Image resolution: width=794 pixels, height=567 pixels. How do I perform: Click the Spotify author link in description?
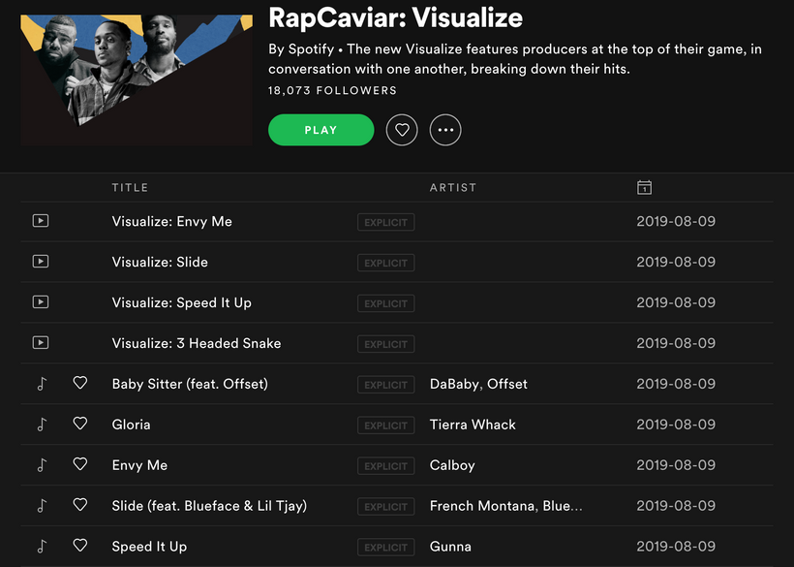(311, 49)
